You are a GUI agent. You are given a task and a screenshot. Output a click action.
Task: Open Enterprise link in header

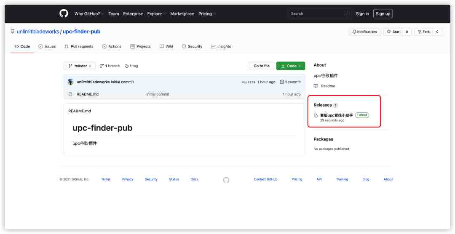[x=133, y=13]
